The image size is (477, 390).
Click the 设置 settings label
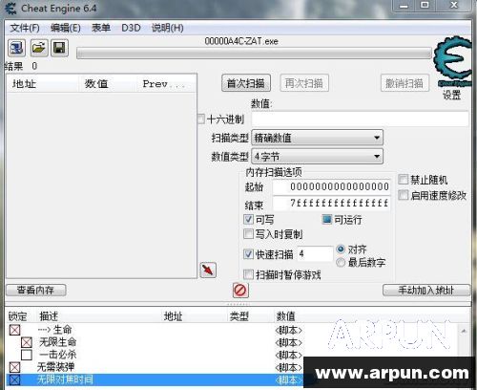coord(452,95)
